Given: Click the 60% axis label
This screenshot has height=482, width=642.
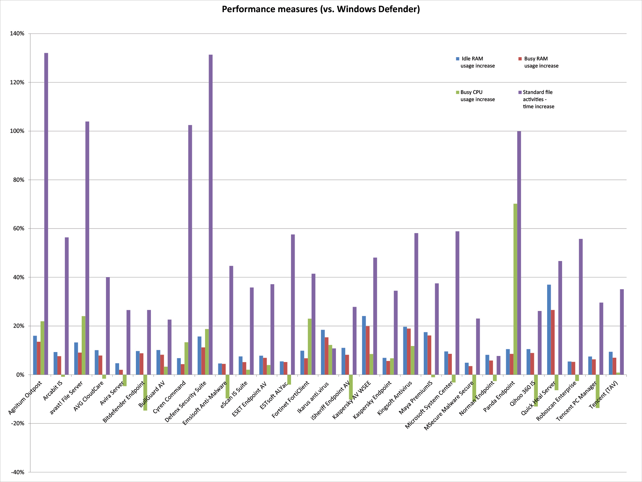Looking at the screenshot, I should 19,229.
